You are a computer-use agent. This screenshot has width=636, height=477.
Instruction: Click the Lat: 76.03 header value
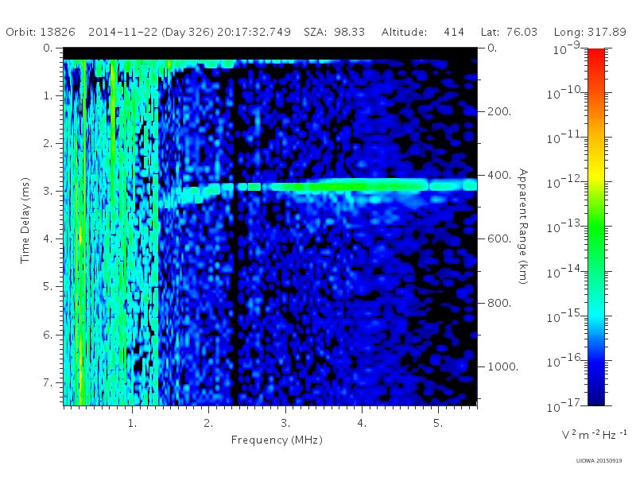pyautogui.click(x=509, y=32)
